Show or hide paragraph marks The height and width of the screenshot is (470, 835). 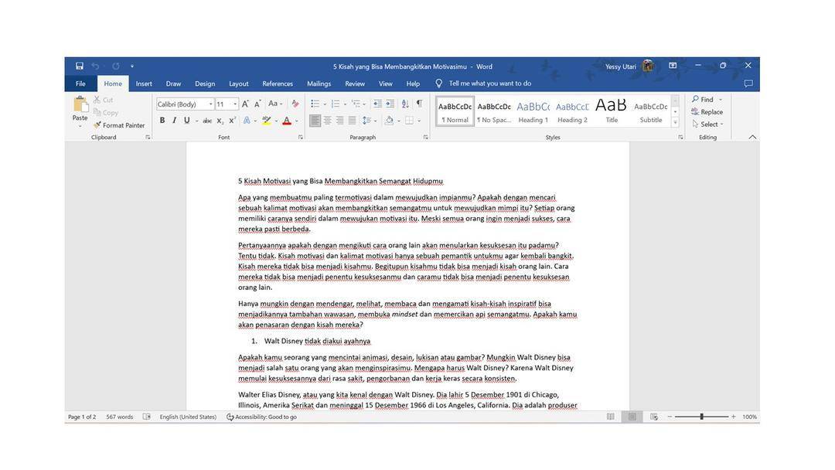(419, 104)
